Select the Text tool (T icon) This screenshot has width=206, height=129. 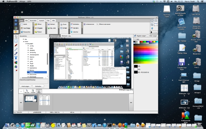[16, 58]
